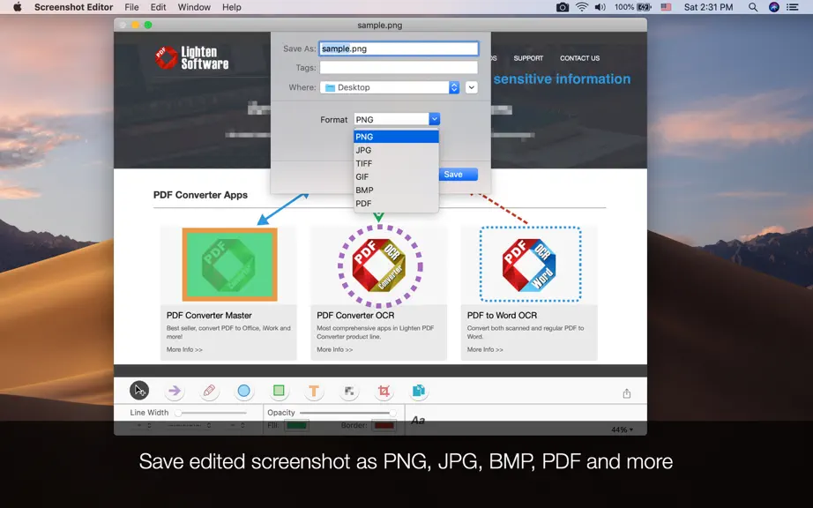
Task: Click the copy to clipboard icon
Action: pos(419,391)
